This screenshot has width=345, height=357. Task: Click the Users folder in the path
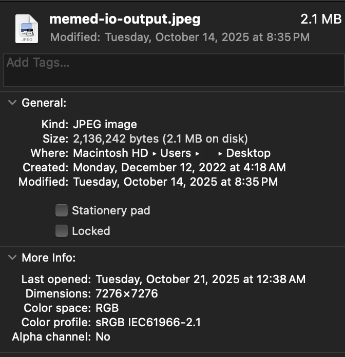click(x=176, y=153)
